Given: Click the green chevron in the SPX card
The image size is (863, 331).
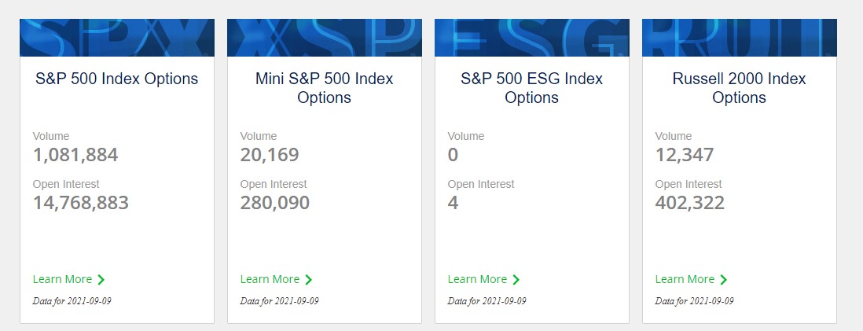Looking at the screenshot, I should [x=101, y=280].
